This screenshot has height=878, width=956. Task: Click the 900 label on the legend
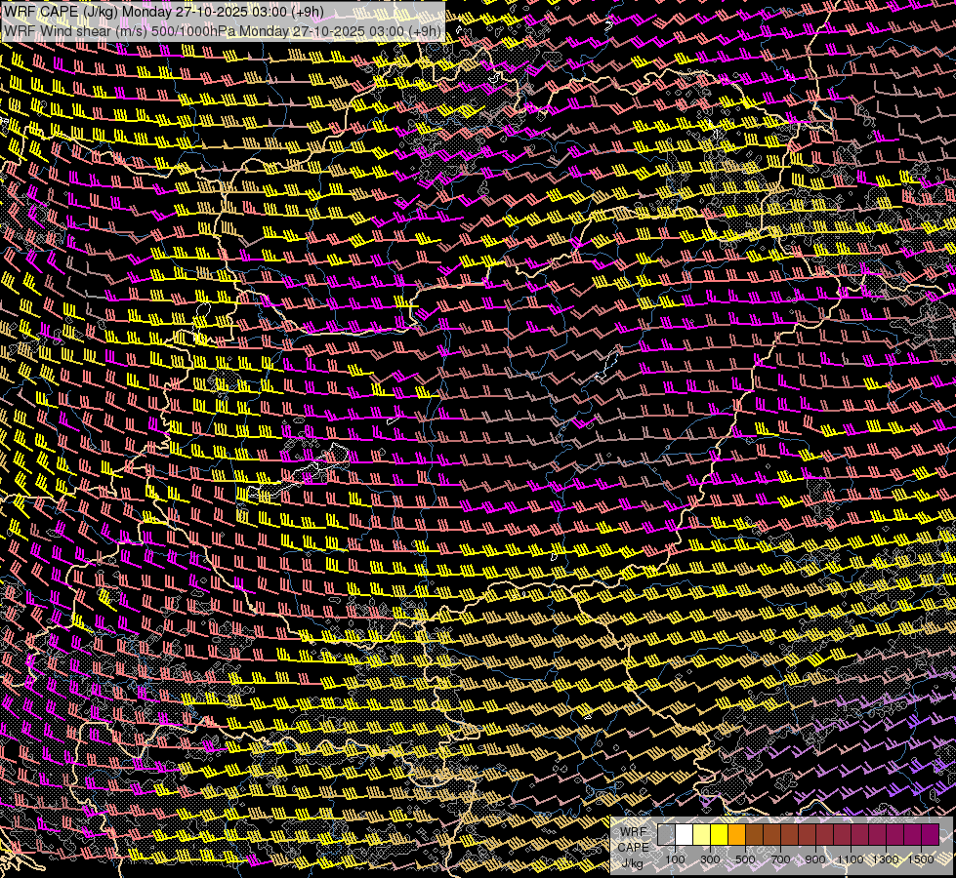pyautogui.click(x=815, y=859)
